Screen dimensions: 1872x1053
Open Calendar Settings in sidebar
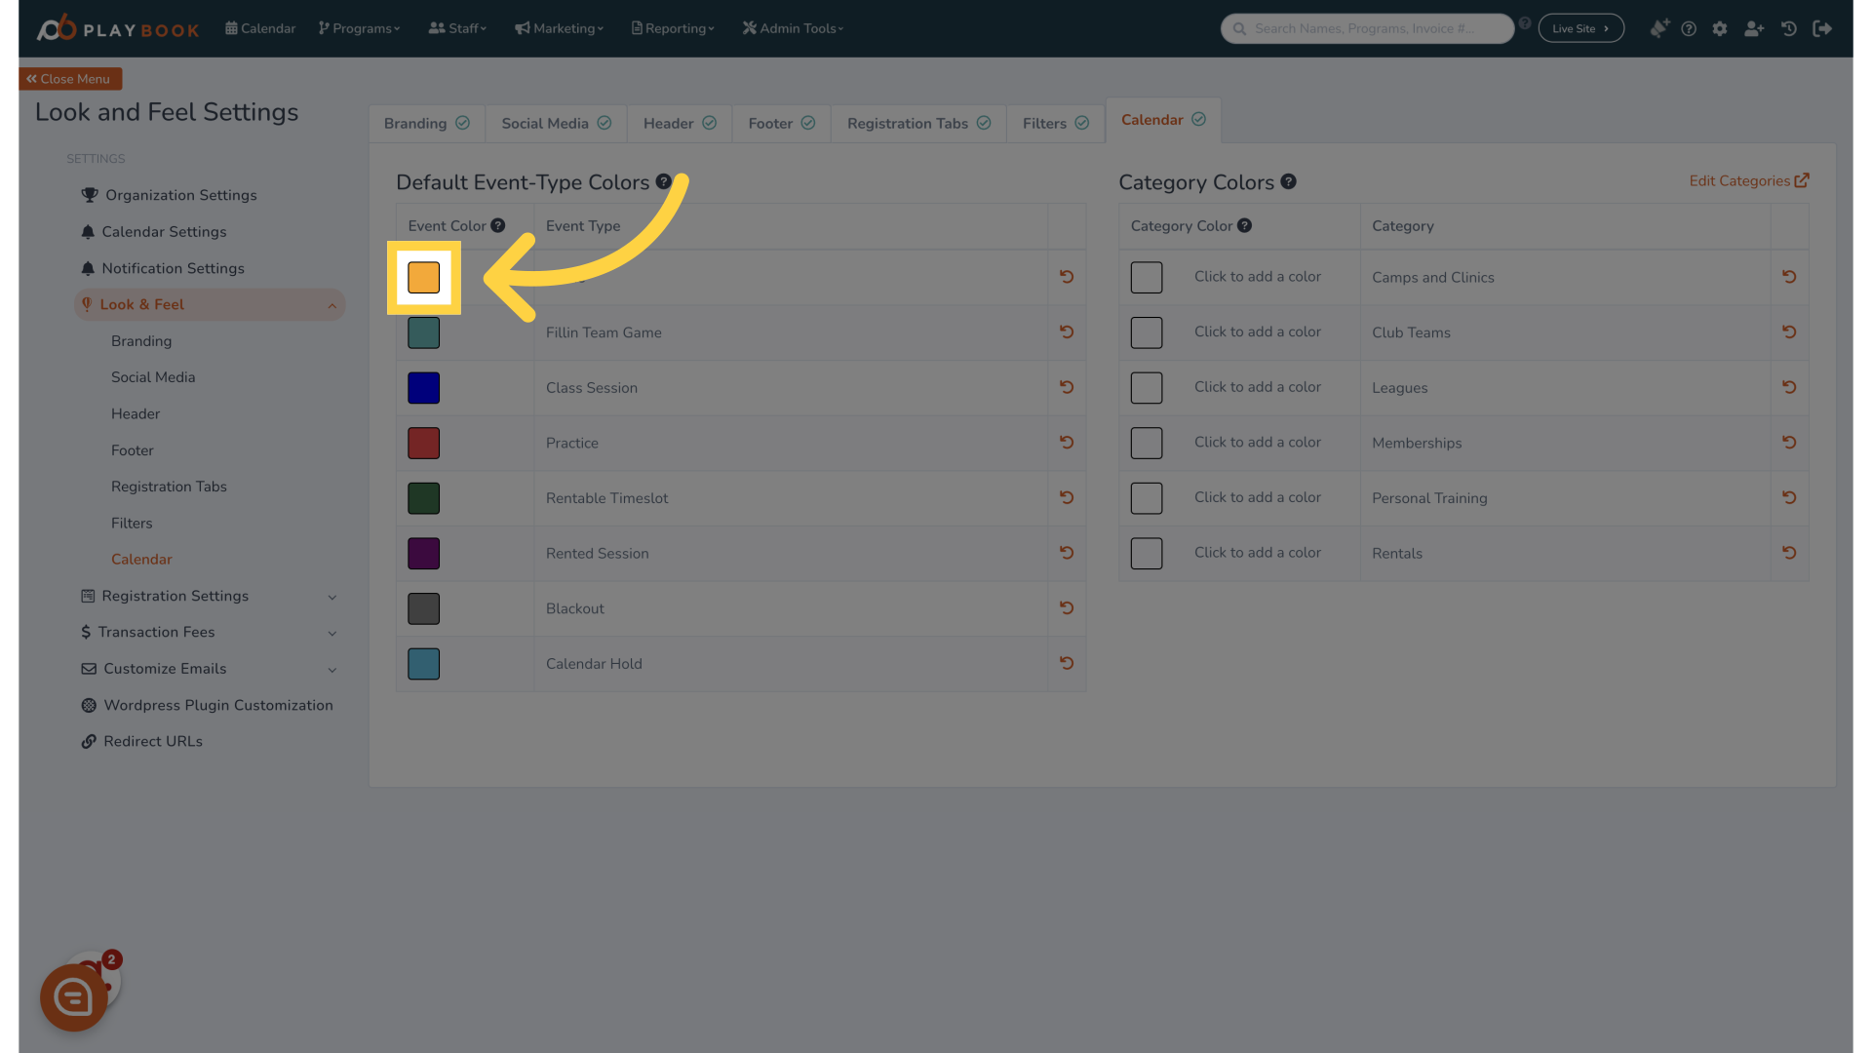coord(154,232)
